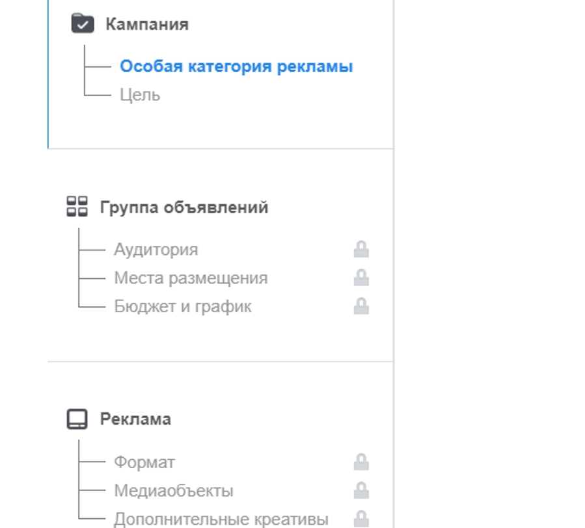The image size is (585, 528).
Task: Click the lock beside Места размещения
Action: tap(361, 278)
